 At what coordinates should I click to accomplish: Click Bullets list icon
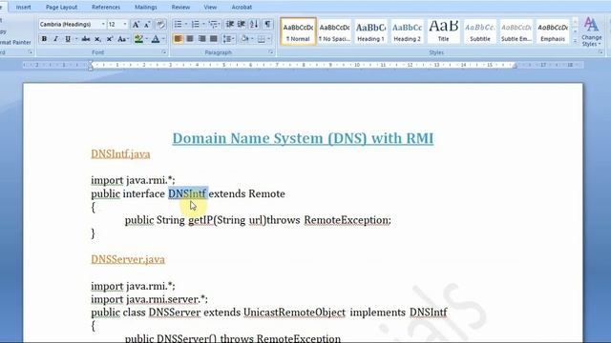pos(178,24)
